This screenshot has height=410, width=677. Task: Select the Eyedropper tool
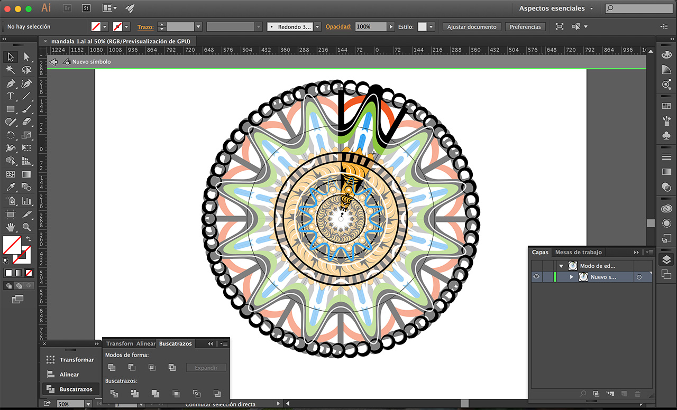11,187
